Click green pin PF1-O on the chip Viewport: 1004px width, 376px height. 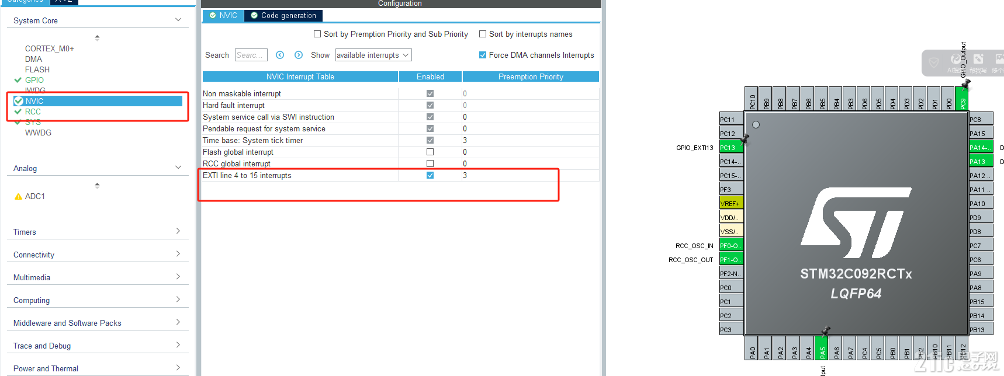(x=731, y=260)
